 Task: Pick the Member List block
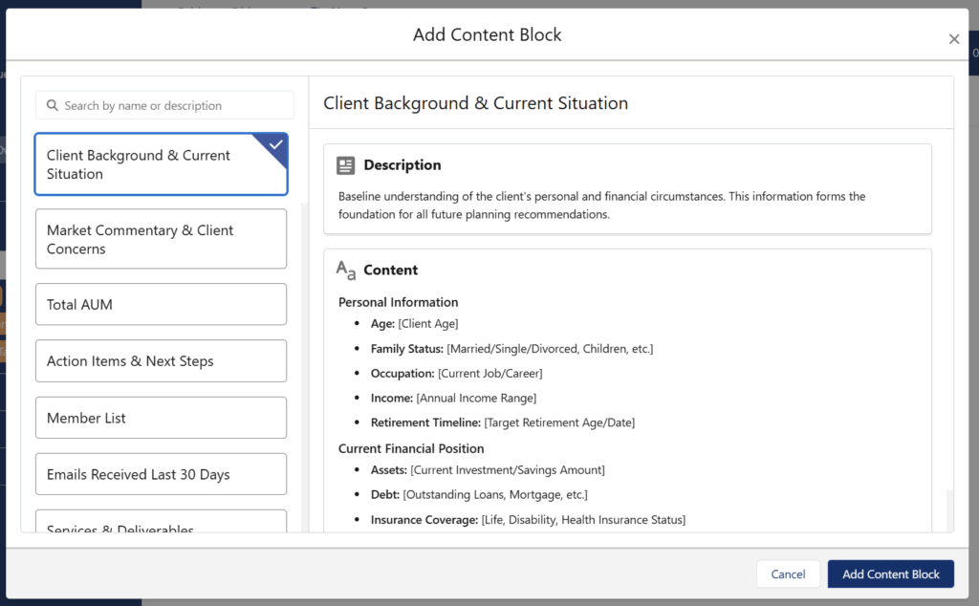point(161,418)
